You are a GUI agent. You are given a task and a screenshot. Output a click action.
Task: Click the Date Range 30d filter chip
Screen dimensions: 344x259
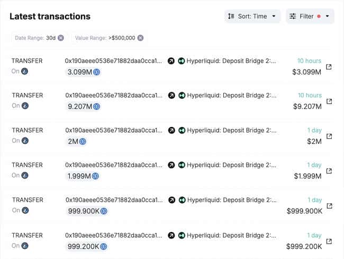(x=36, y=38)
